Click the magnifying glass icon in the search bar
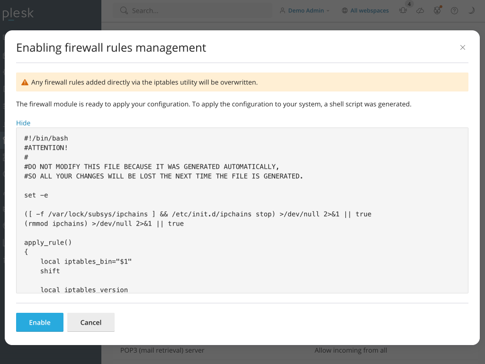The width and height of the screenshot is (485, 364). click(124, 10)
